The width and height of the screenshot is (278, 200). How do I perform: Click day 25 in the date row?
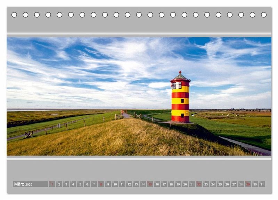point(220,184)
